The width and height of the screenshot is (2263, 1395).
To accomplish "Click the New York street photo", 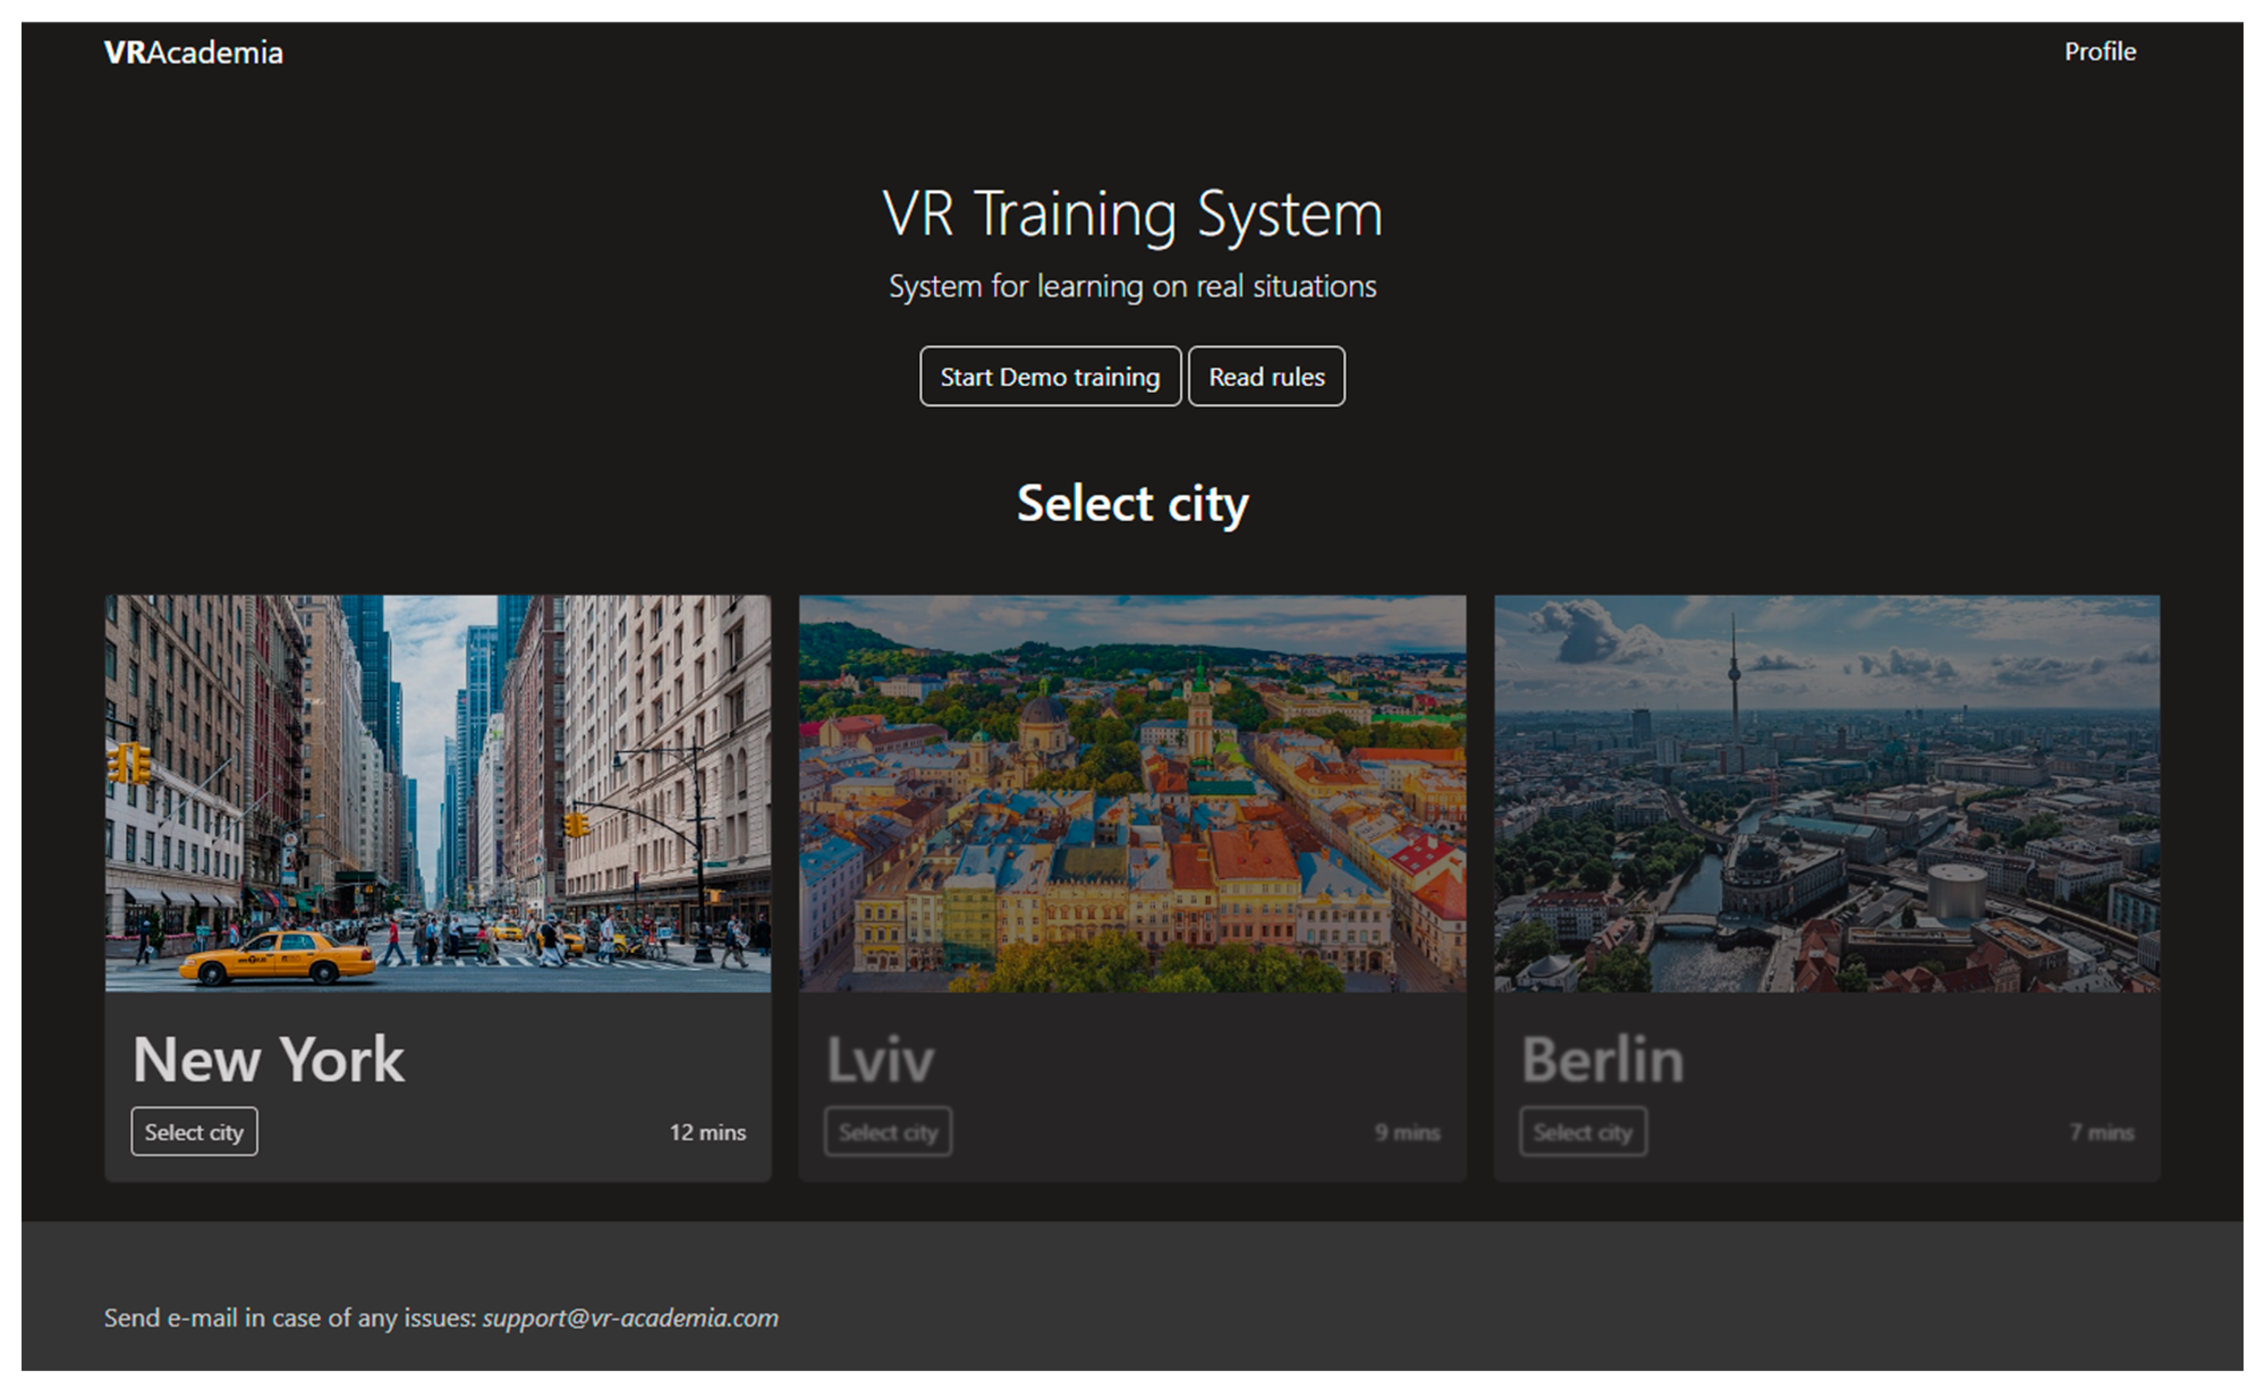I will [x=437, y=792].
